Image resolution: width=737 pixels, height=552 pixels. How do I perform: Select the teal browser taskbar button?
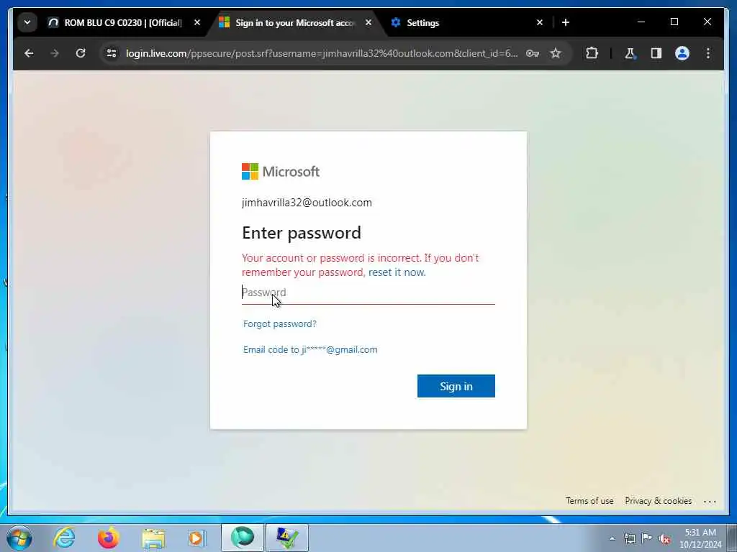(242, 538)
